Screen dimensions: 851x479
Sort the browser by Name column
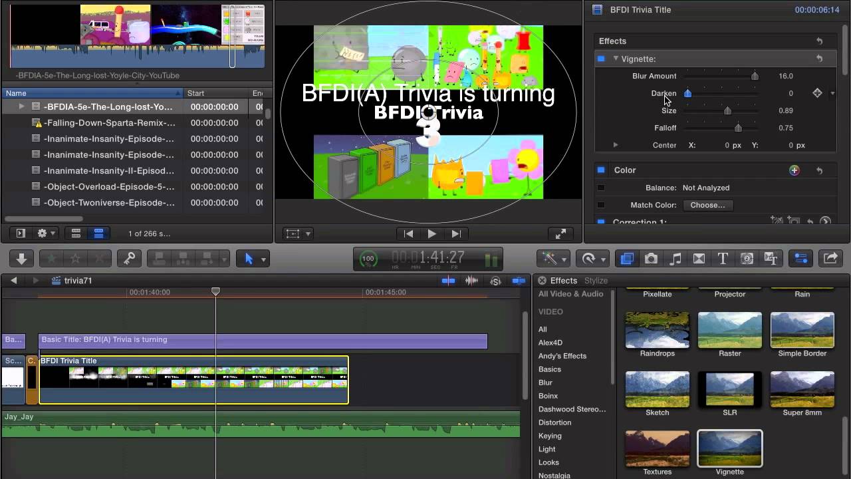point(92,93)
